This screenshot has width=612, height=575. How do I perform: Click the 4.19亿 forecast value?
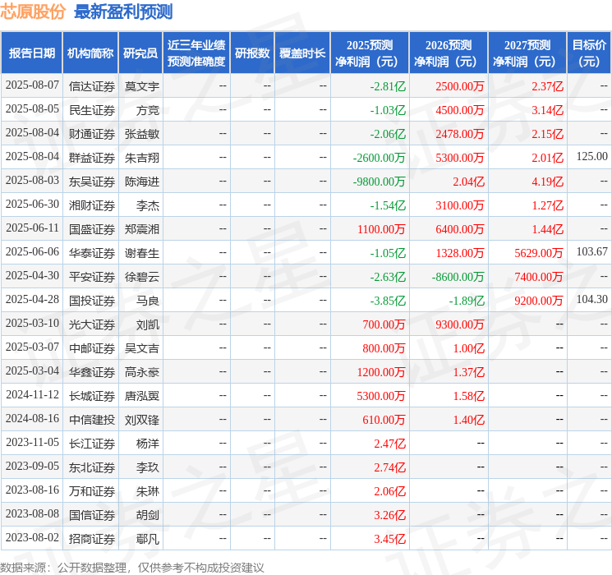[547, 182]
